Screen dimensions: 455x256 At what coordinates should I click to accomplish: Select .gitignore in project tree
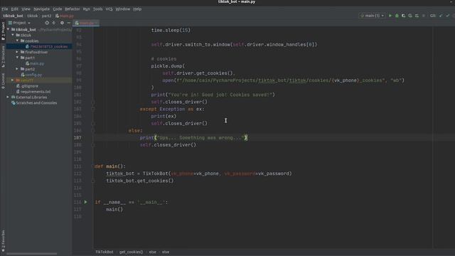(27, 86)
